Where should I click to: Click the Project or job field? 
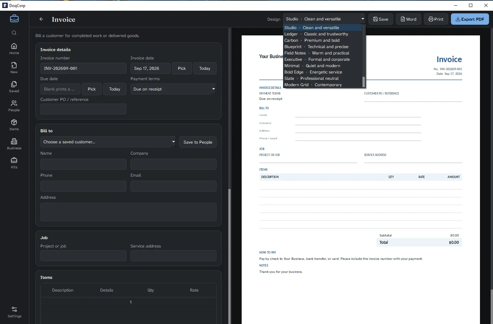(83, 256)
